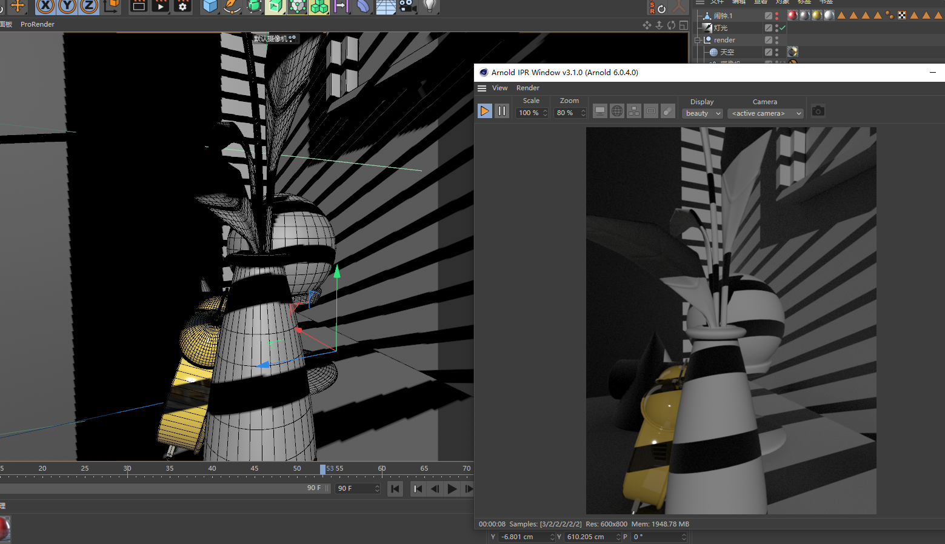Open Render menu in Arnold IPR
This screenshot has height=544, width=945.
pos(527,88)
